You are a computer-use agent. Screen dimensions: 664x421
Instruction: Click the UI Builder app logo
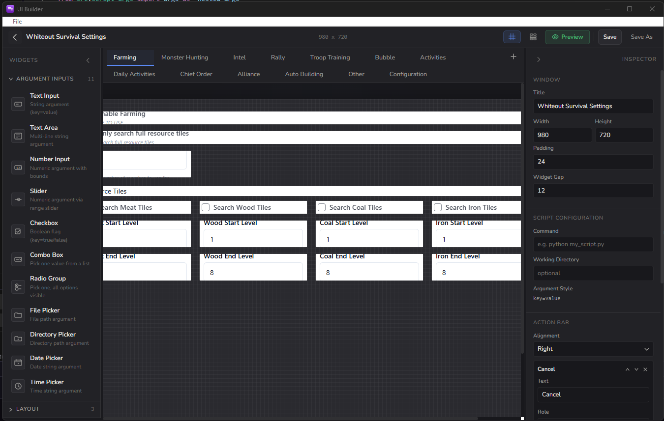pos(10,9)
